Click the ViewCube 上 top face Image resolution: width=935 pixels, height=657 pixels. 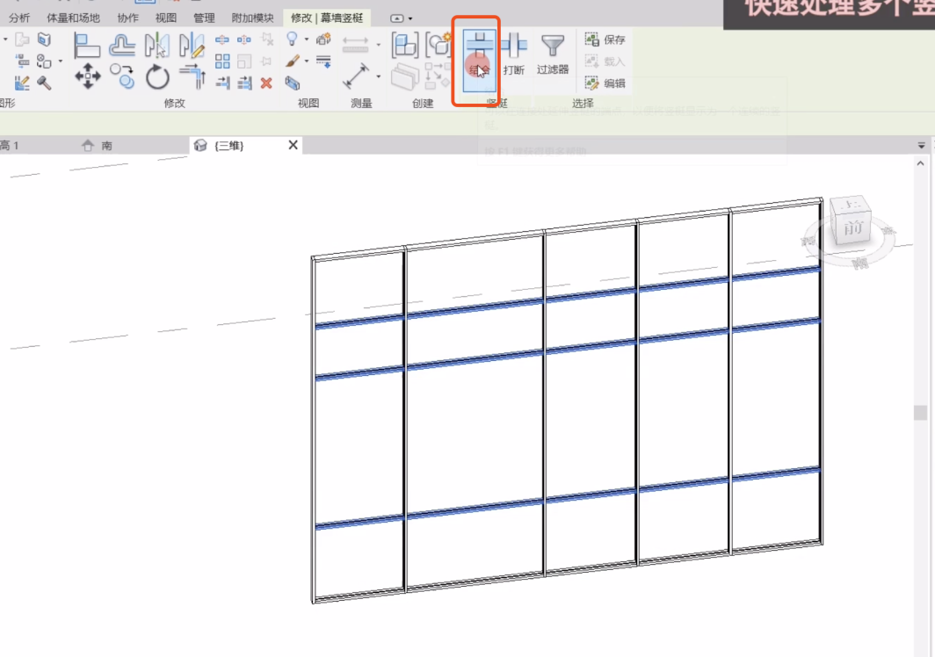pyautogui.click(x=851, y=205)
